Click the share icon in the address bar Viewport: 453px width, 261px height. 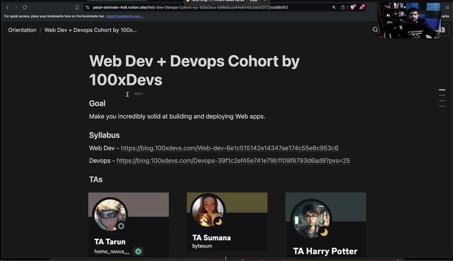(x=343, y=7)
